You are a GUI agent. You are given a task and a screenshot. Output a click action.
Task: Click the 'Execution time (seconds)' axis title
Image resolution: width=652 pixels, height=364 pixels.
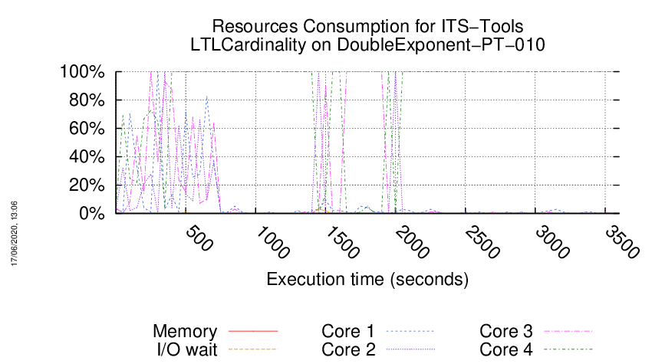tap(367, 279)
